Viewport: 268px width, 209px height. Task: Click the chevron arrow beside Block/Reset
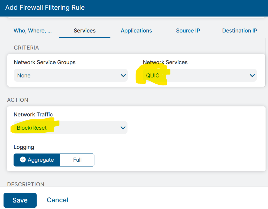pyautogui.click(x=123, y=128)
